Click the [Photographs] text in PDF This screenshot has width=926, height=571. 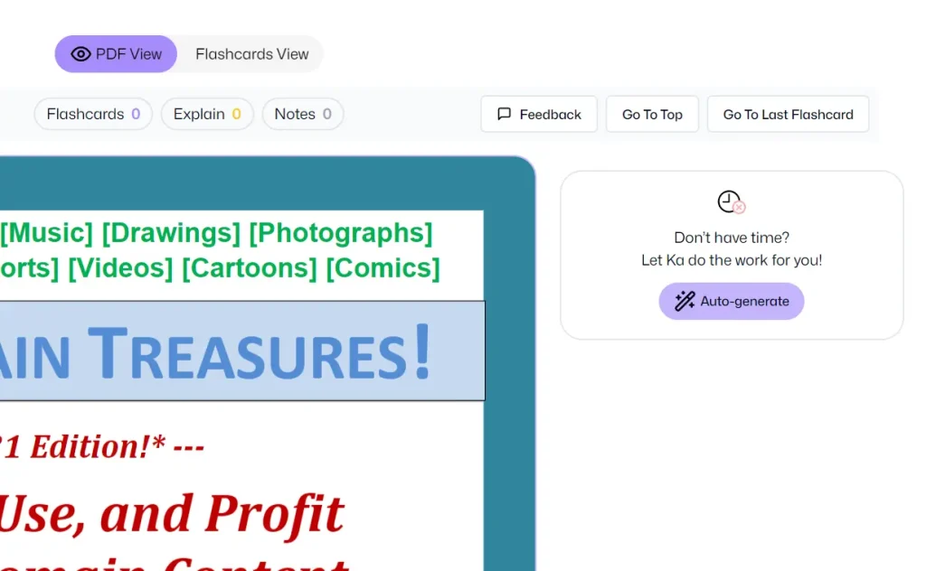pyautogui.click(x=341, y=234)
